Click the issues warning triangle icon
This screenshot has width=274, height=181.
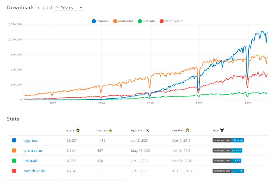click(x=110, y=130)
